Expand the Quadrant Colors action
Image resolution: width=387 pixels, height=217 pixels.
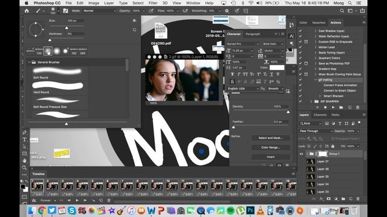[316, 58]
